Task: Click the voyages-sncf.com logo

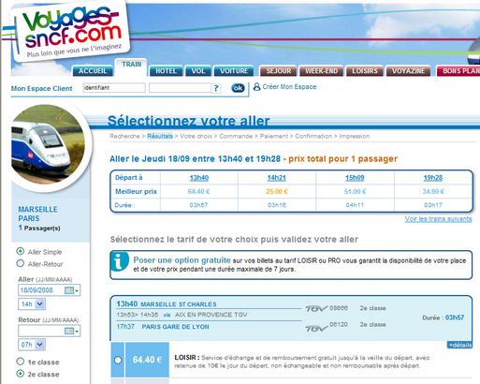Action: pyautogui.click(x=71, y=31)
